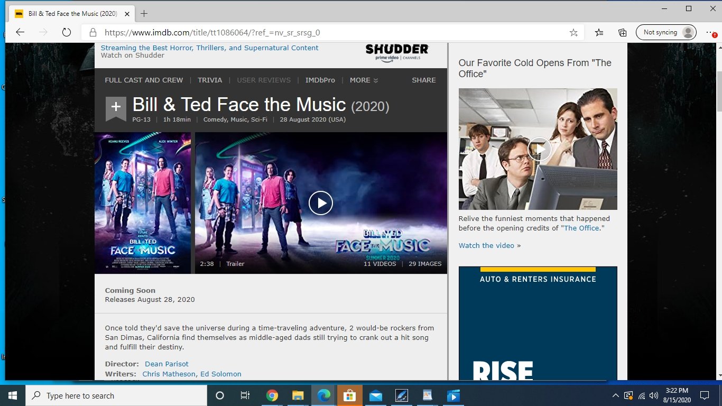The image size is (722, 406).
Task: Navigate back using the browser back arrow
Action: pyautogui.click(x=20, y=32)
